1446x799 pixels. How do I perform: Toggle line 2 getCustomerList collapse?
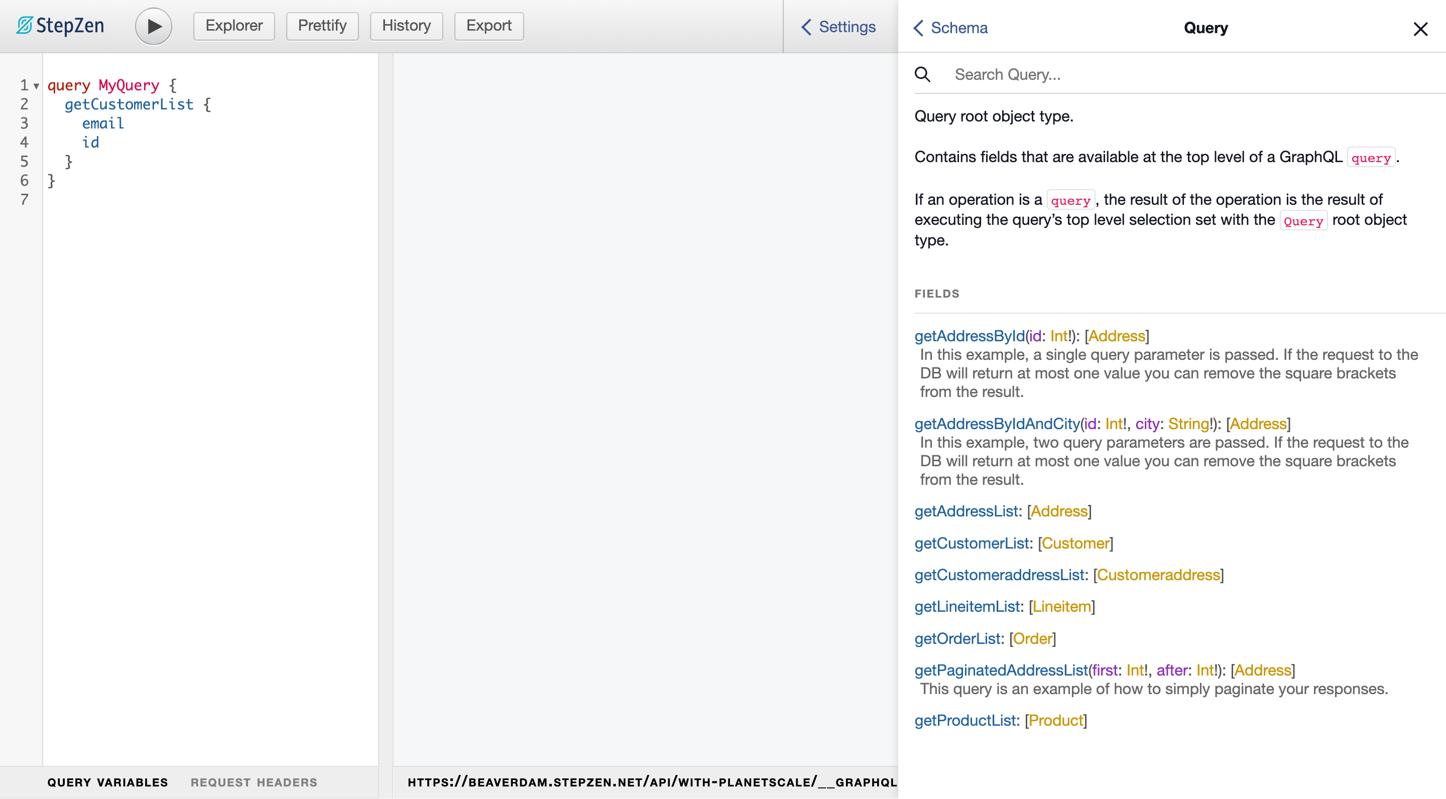click(x=36, y=104)
